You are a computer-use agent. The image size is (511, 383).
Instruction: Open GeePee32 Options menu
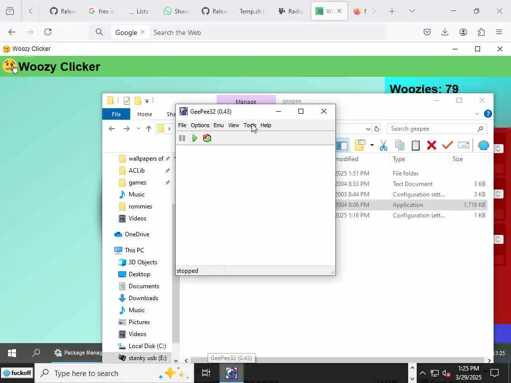[x=200, y=125]
